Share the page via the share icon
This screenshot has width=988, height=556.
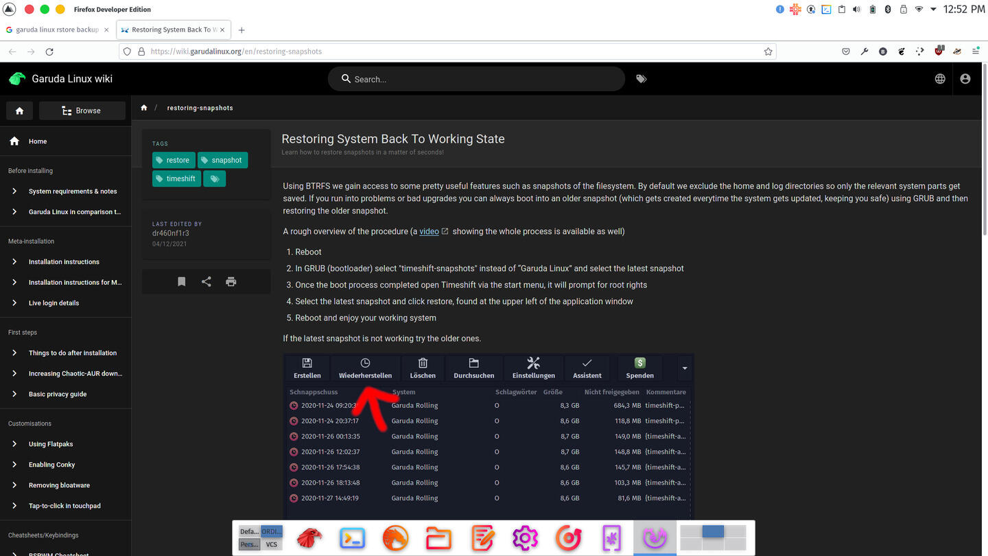click(x=207, y=281)
